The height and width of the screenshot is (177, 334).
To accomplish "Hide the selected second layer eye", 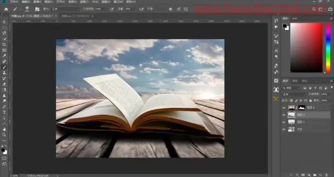I will tap(284, 115).
